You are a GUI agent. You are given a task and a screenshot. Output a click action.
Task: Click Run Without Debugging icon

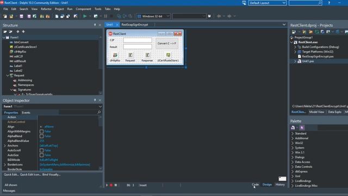click(x=96, y=16)
